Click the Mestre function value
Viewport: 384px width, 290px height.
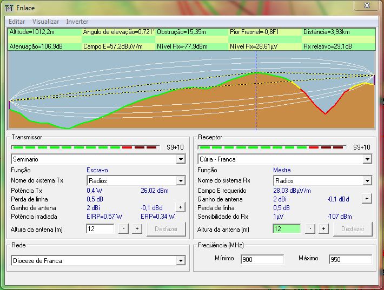(x=282, y=170)
